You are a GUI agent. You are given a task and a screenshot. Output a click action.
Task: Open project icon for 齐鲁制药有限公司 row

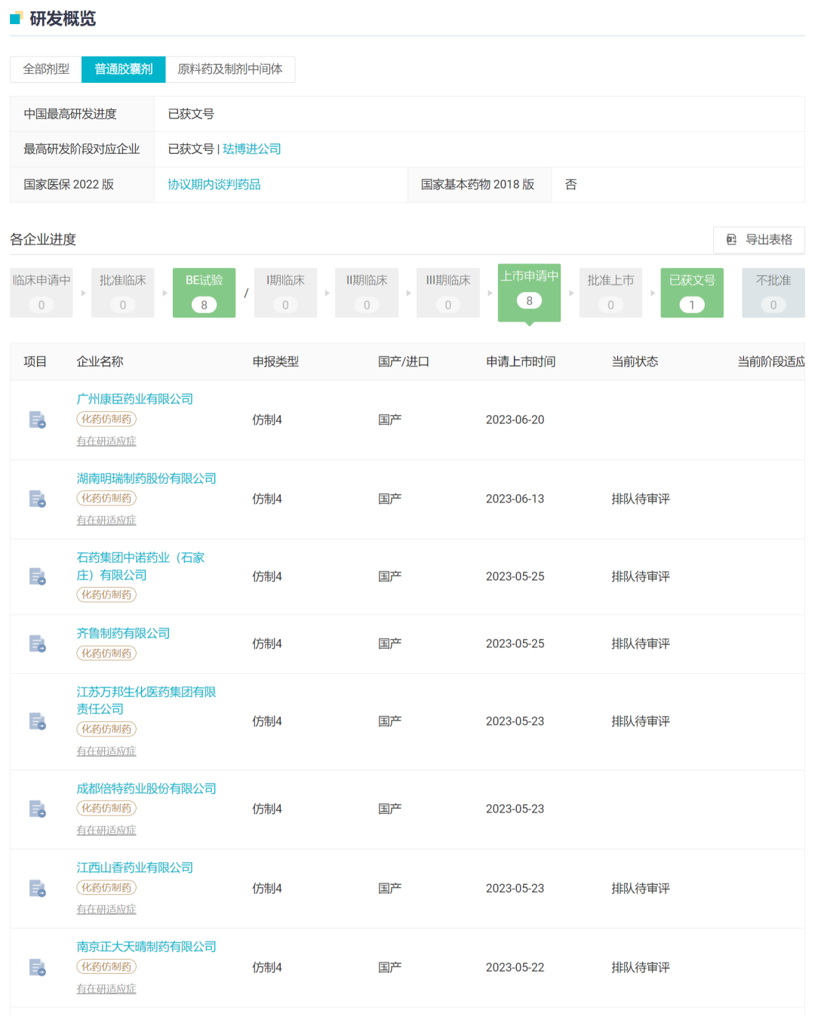[37, 644]
